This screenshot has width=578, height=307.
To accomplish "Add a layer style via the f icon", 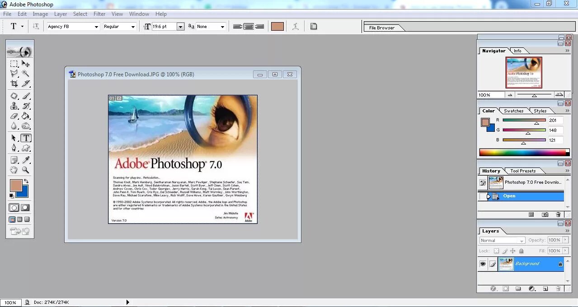I will 493,288.
